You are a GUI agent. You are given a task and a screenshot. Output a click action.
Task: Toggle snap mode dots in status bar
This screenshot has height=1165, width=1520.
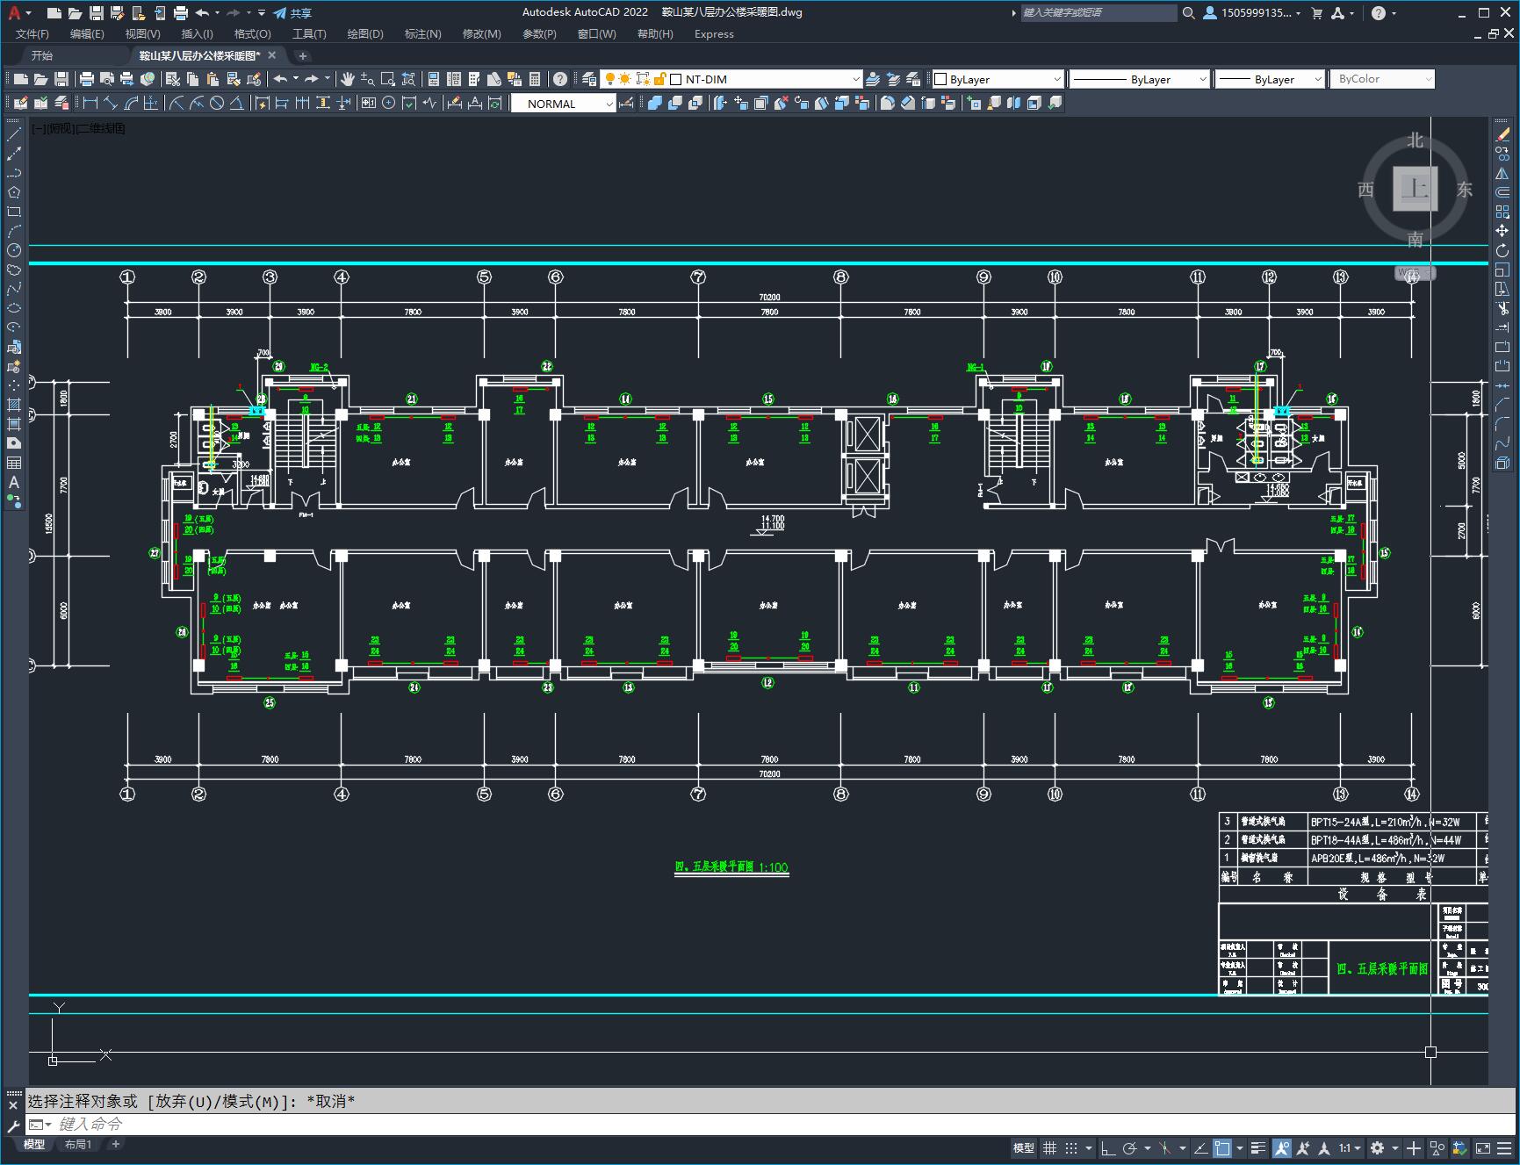1071,1147
